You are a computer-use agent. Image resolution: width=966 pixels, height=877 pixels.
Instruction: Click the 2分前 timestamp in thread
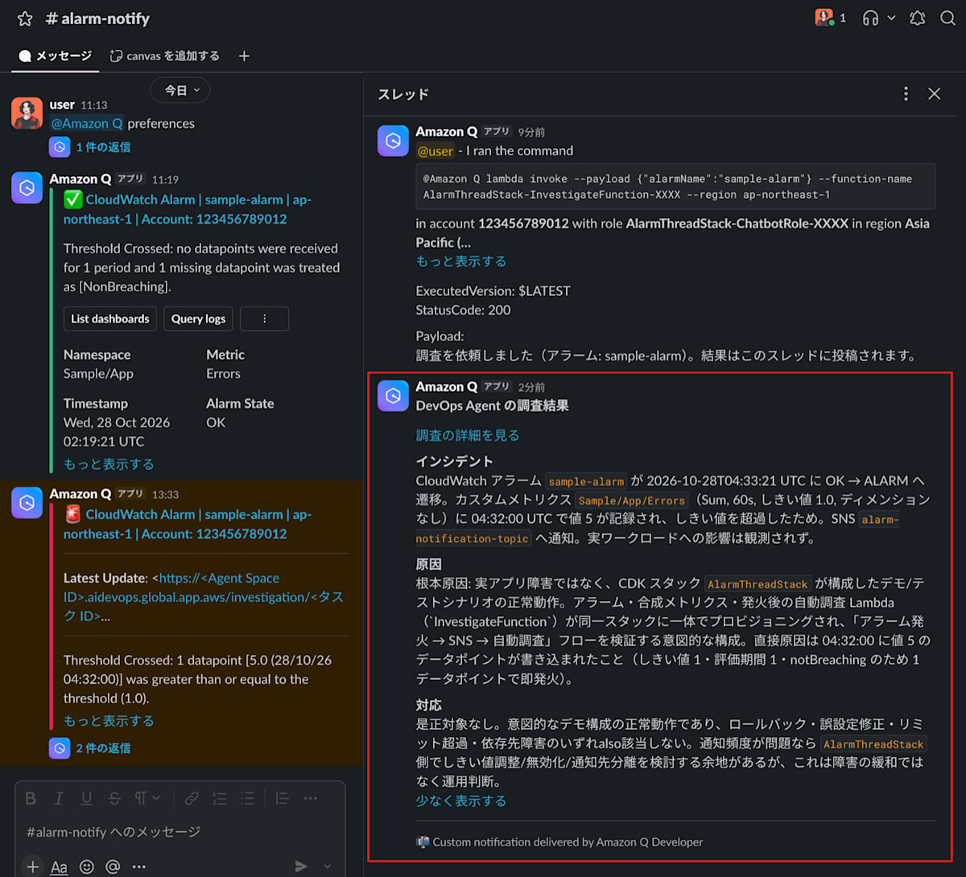tap(531, 387)
